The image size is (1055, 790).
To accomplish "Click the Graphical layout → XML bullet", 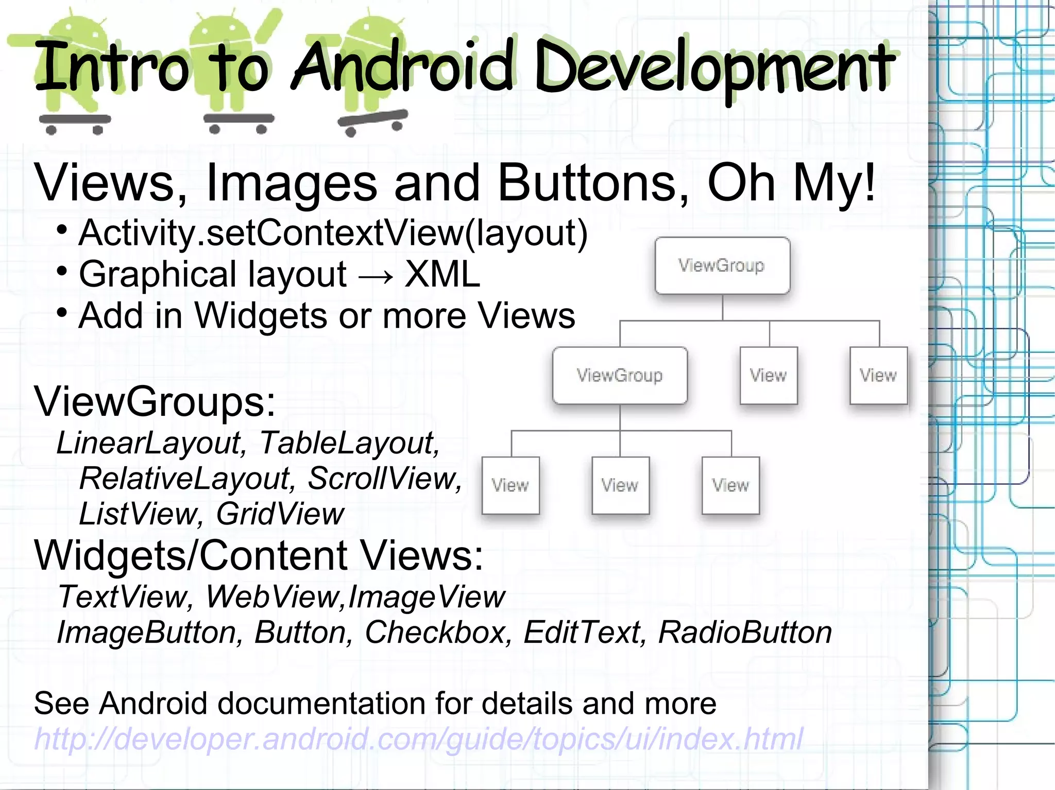I will pyautogui.click(x=279, y=274).
